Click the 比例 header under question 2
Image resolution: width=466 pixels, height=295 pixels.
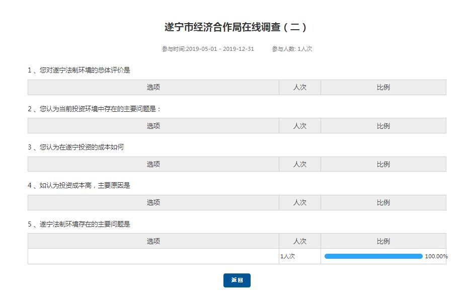point(383,126)
